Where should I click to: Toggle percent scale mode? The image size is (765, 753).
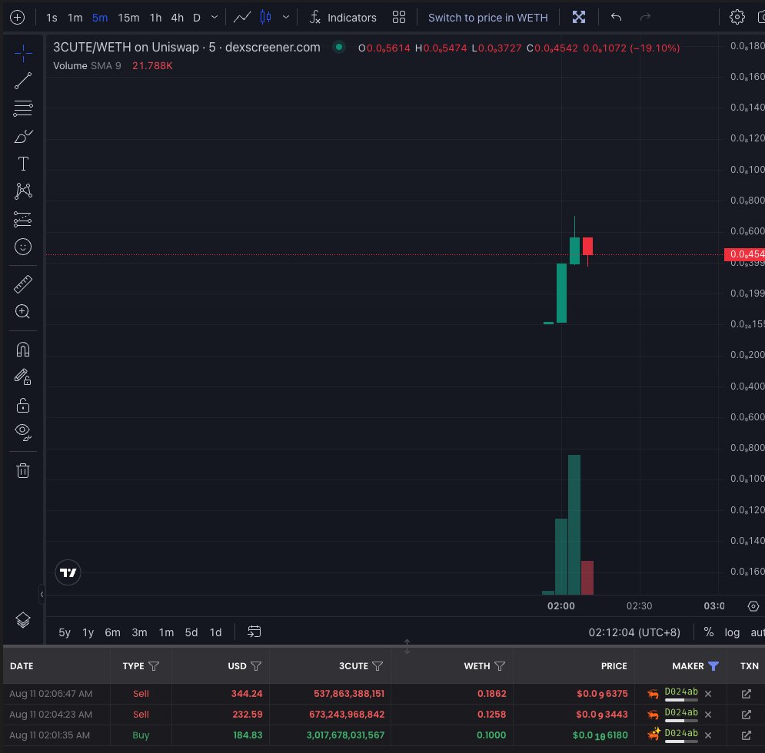coord(709,632)
